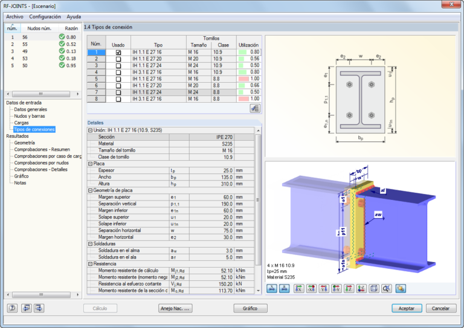Screen dimensions: 464x328
Task: Uncheck Usado checkbox for connection row 1
Action: click(118, 53)
